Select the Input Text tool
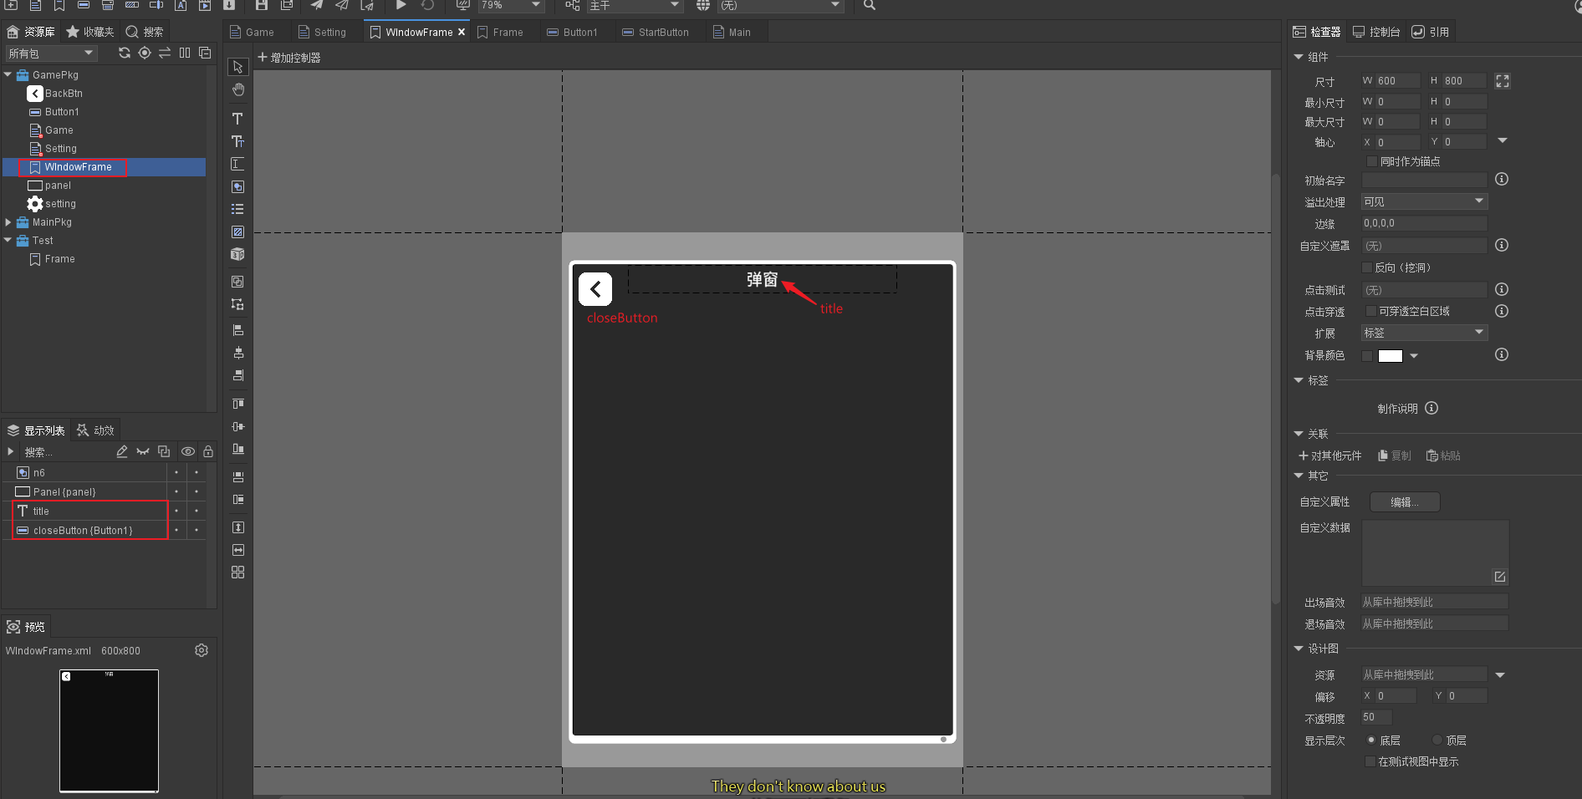1582x799 pixels. 237,164
